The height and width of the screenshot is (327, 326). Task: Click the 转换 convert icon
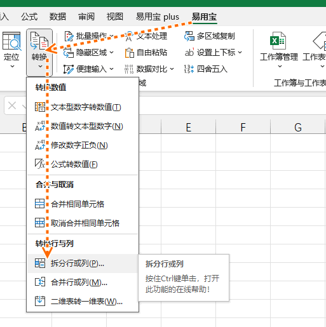[39, 41]
